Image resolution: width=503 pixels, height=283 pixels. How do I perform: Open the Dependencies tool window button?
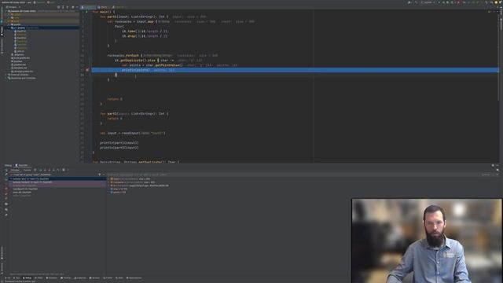[x=134, y=277]
